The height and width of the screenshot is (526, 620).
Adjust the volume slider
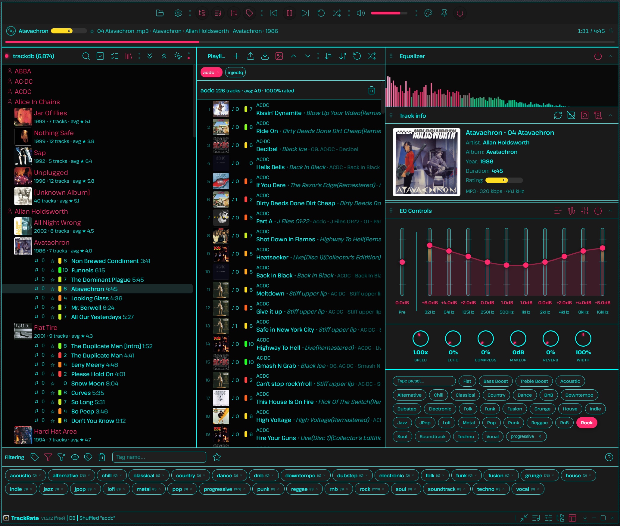(389, 13)
